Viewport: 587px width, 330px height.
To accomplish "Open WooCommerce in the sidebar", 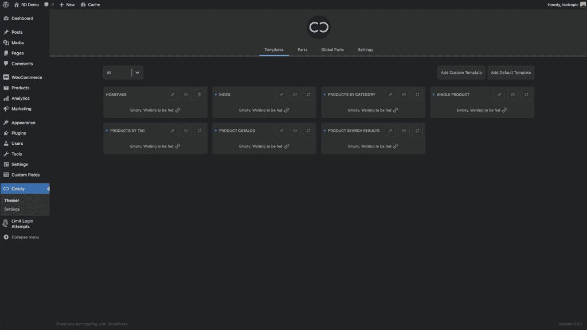I will (x=26, y=77).
